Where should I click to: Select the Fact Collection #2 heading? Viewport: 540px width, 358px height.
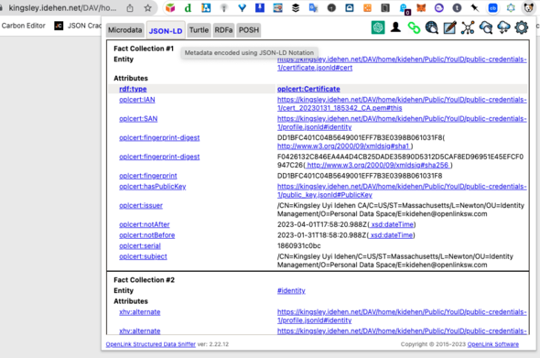[144, 280]
